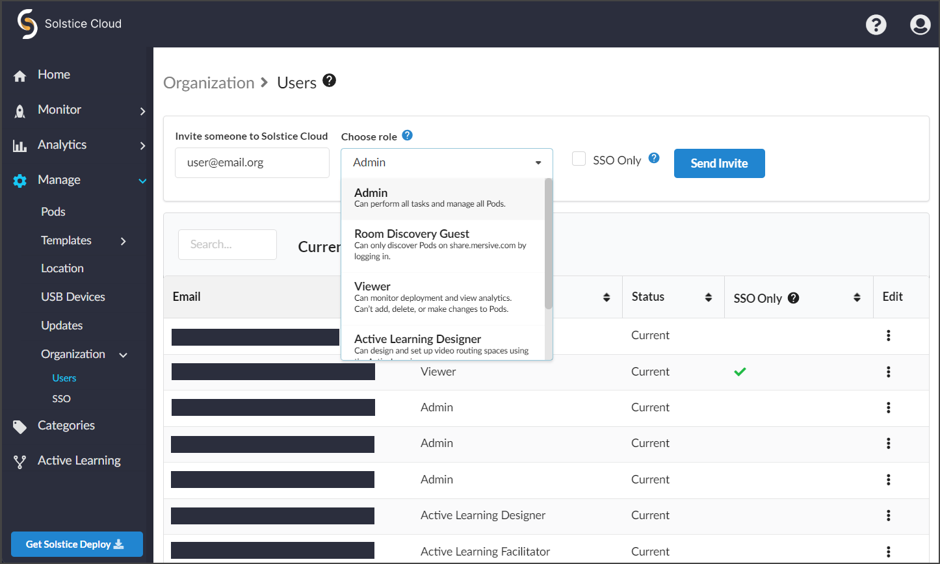Click the Categories sidebar label
Viewport: 940px width, 564px height.
(66, 426)
